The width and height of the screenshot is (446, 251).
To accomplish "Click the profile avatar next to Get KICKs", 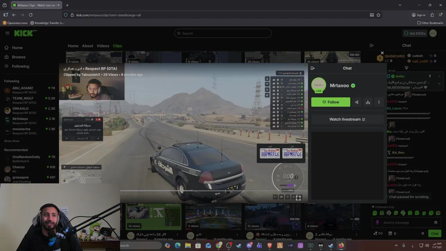I will coord(433,33).
